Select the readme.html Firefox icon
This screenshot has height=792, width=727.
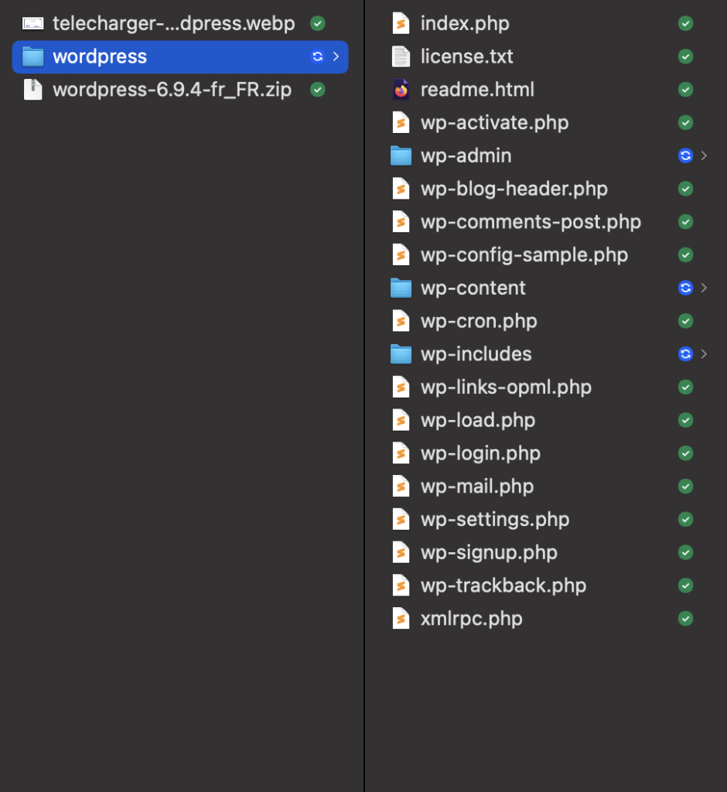401,90
